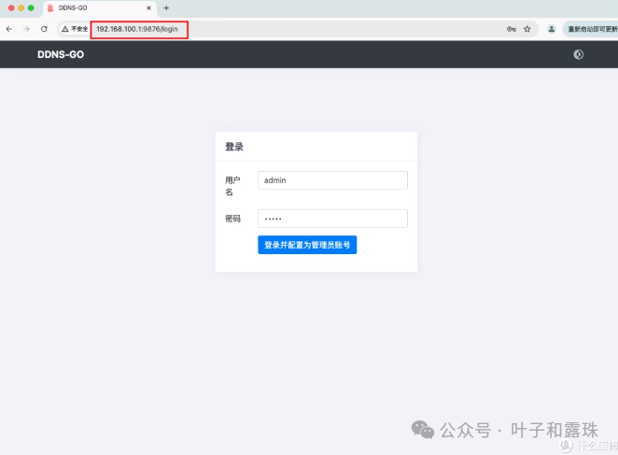Click the 登录 card heading
The height and width of the screenshot is (455, 618).
[x=234, y=147]
